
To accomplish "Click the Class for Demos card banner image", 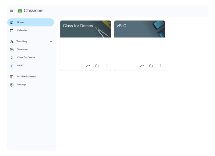I will coord(86,29).
